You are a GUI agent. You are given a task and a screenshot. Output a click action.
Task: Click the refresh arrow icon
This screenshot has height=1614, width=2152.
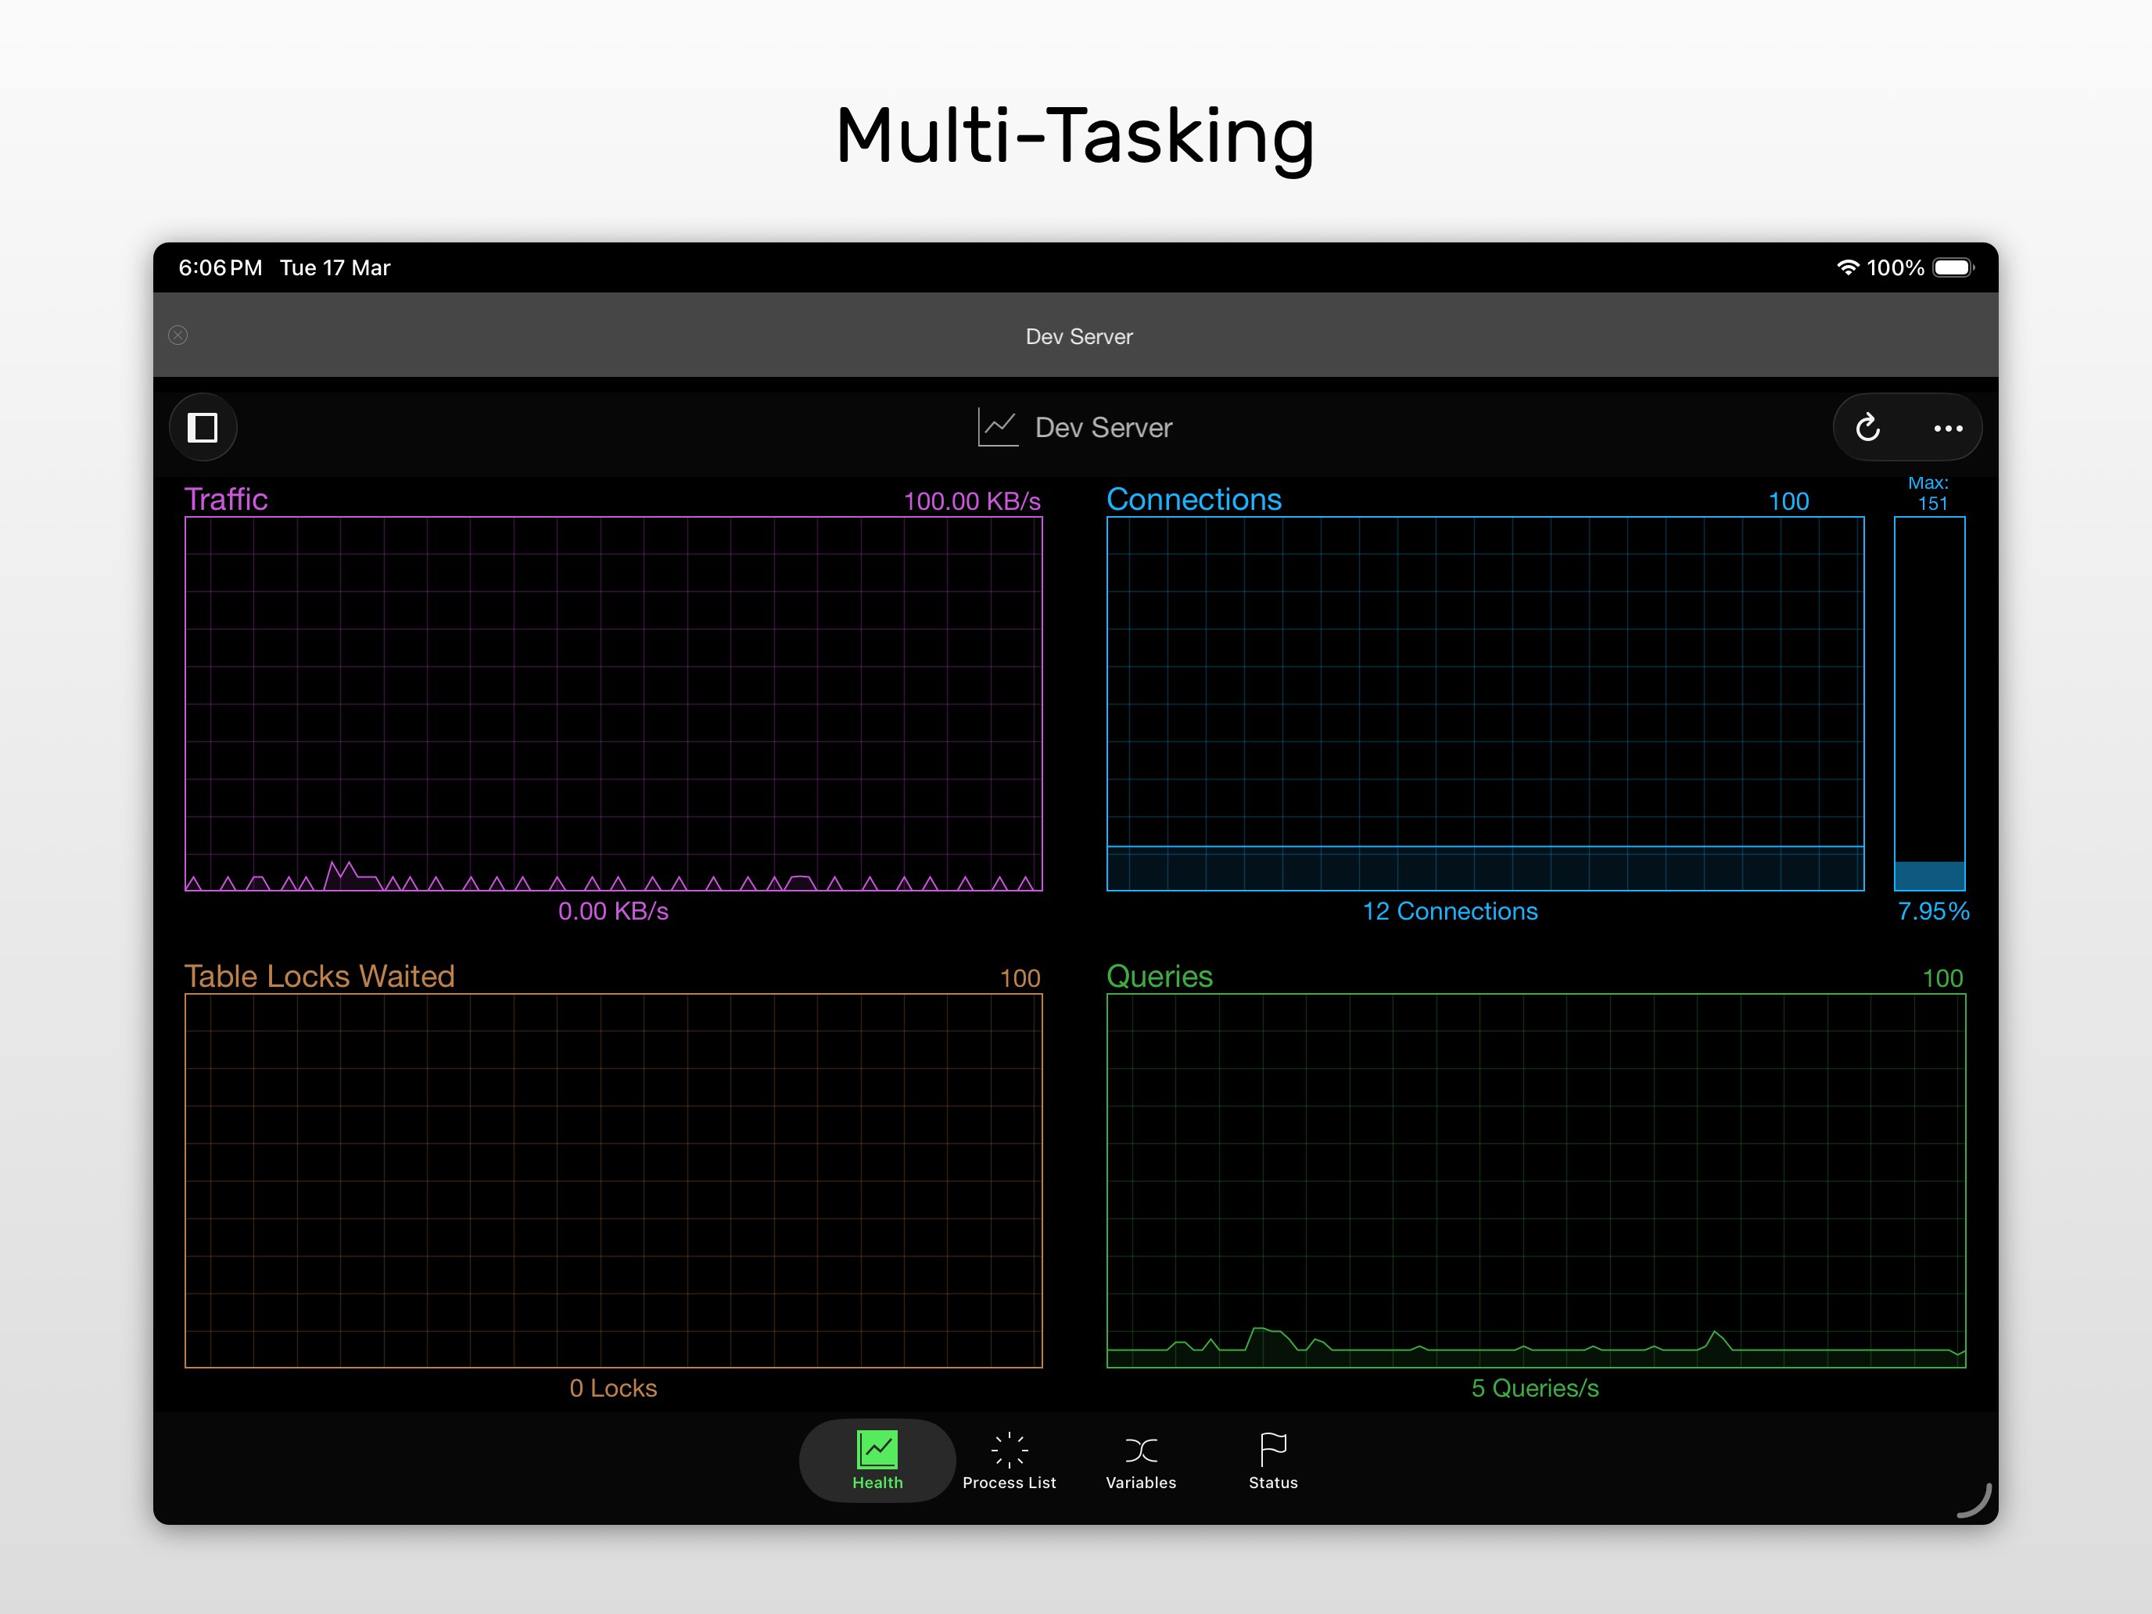pyautogui.click(x=1867, y=427)
